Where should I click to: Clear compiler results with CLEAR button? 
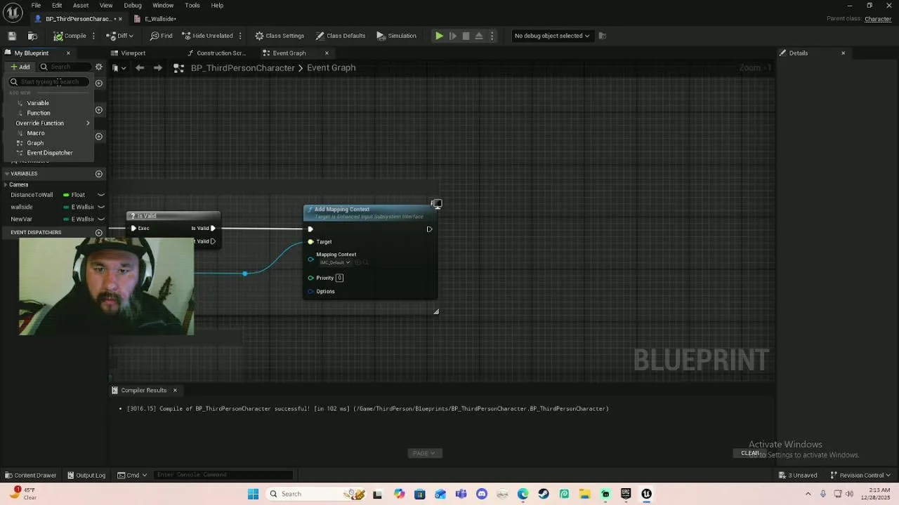click(750, 453)
